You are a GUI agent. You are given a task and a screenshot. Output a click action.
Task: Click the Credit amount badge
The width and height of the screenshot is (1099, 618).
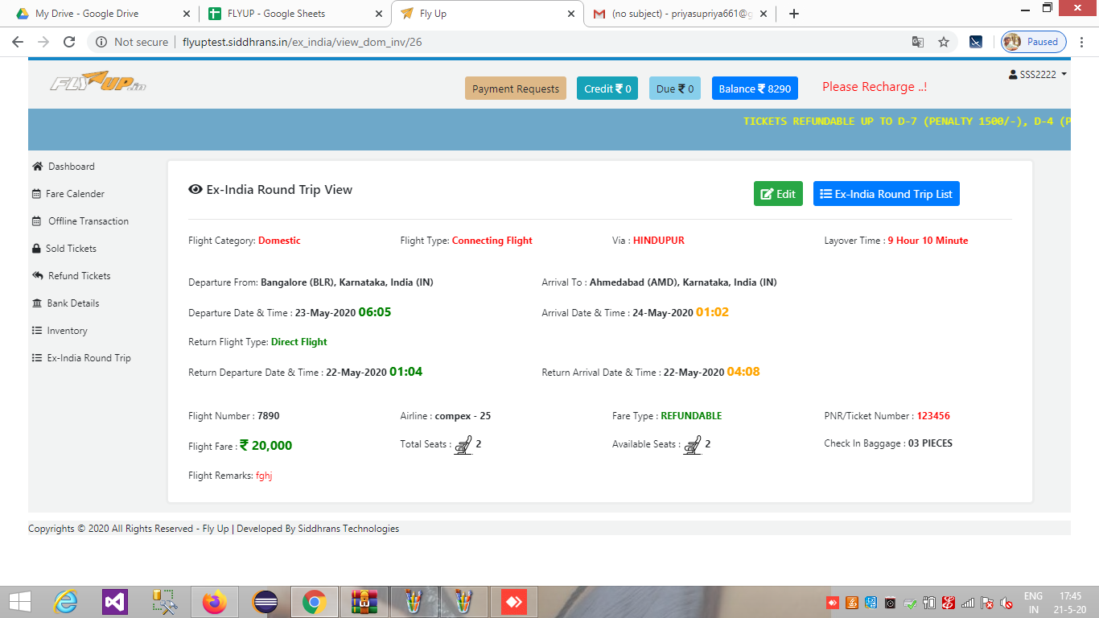[x=607, y=89]
